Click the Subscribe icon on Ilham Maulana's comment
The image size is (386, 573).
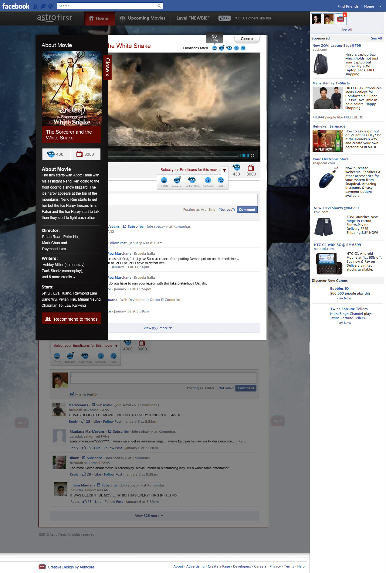pos(99,485)
